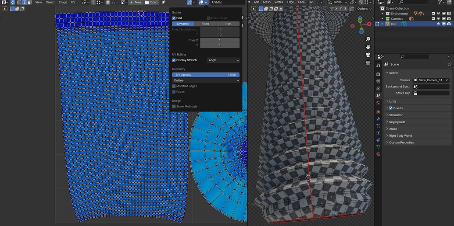Hide the Bolt object in viewport

[x=439, y=24]
